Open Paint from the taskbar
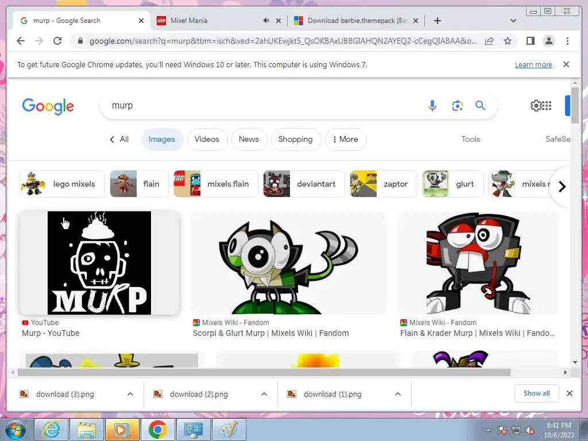The height and width of the screenshot is (441, 588). tap(229, 430)
